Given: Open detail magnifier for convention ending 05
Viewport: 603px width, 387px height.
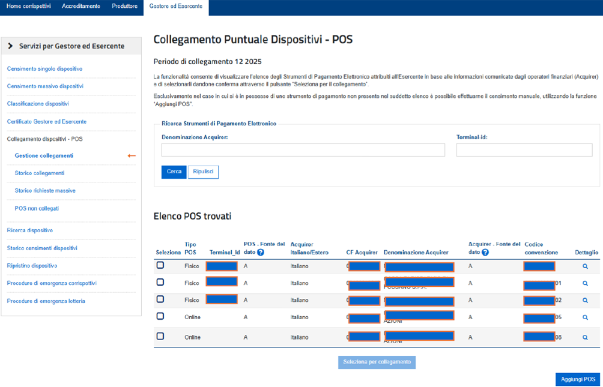Looking at the screenshot, I should click(x=585, y=317).
